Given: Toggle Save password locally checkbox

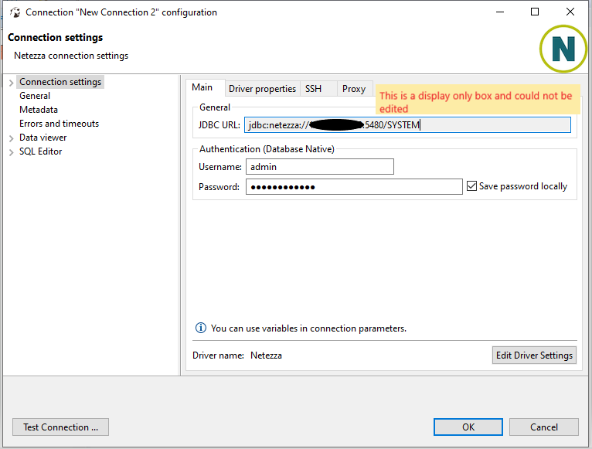Looking at the screenshot, I should tap(471, 185).
